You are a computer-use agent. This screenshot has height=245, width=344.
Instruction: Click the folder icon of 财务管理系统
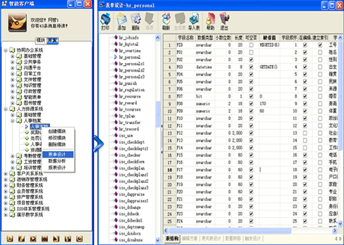coord(12,185)
